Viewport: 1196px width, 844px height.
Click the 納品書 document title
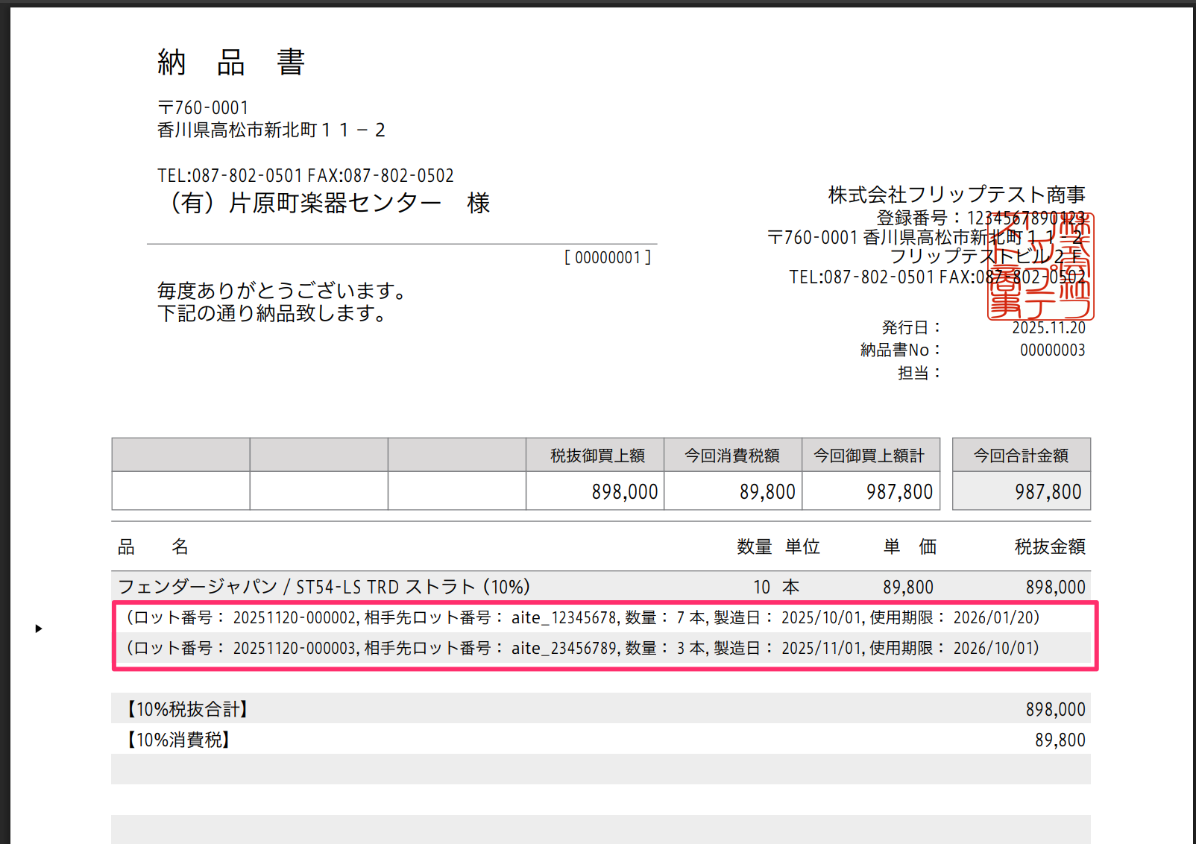231,63
